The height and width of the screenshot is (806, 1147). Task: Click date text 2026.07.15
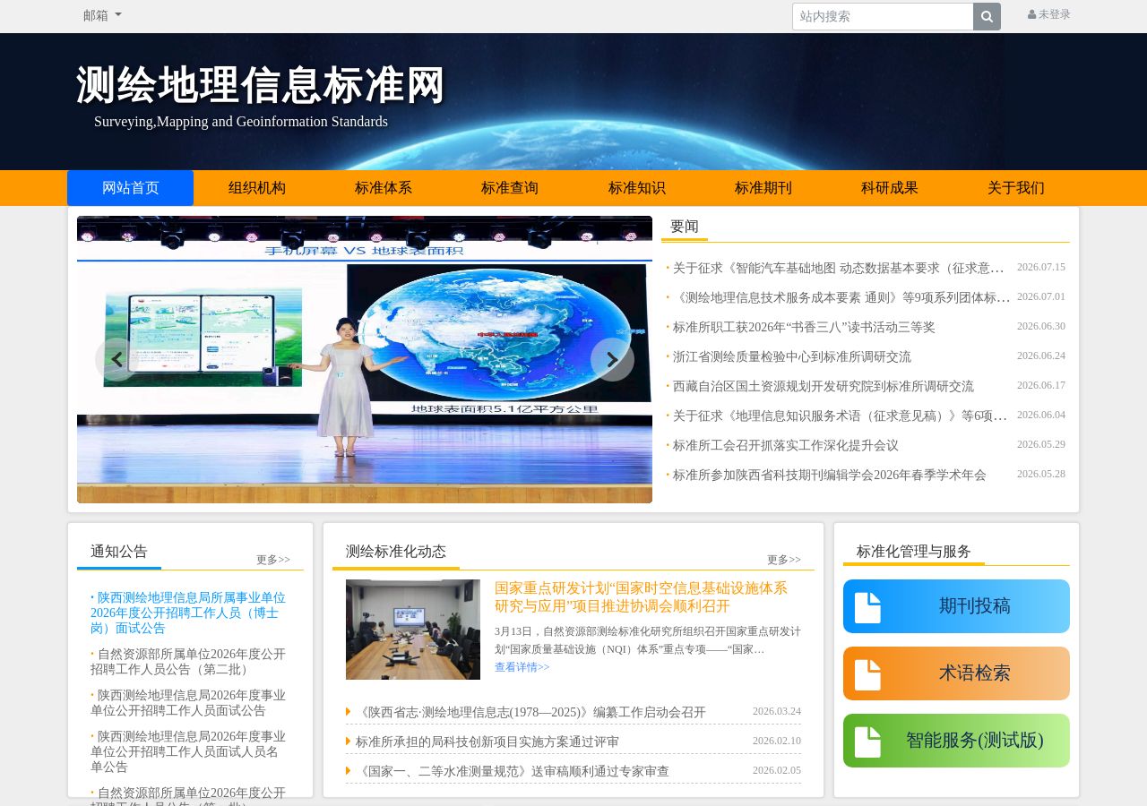click(1041, 267)
